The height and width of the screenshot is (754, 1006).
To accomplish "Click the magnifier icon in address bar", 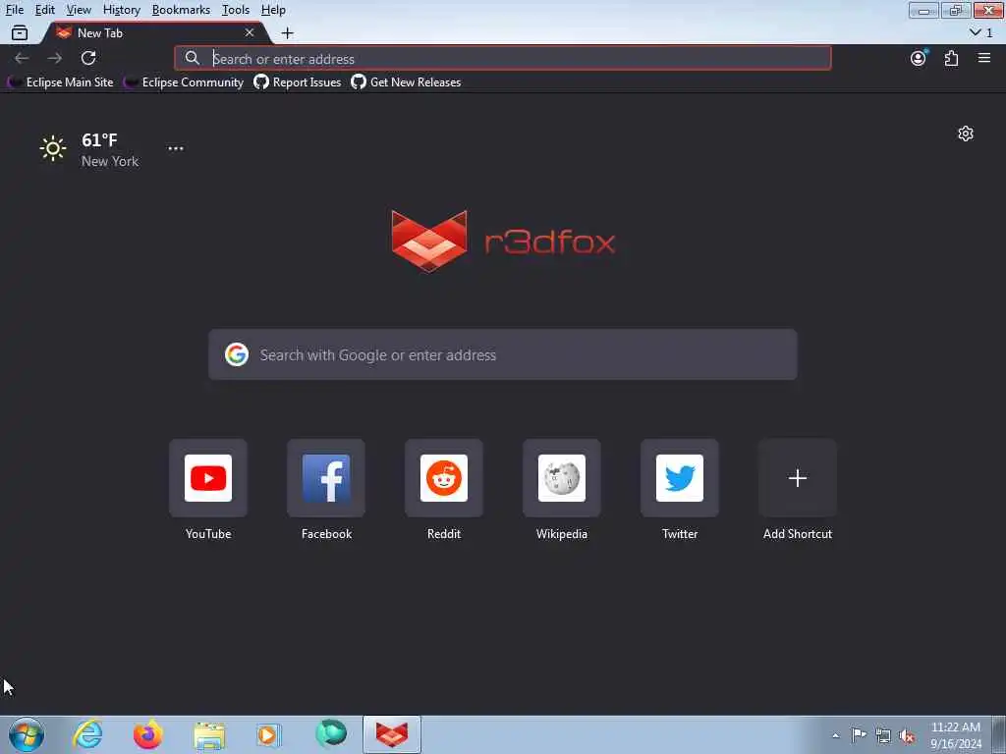I will 192,58.
